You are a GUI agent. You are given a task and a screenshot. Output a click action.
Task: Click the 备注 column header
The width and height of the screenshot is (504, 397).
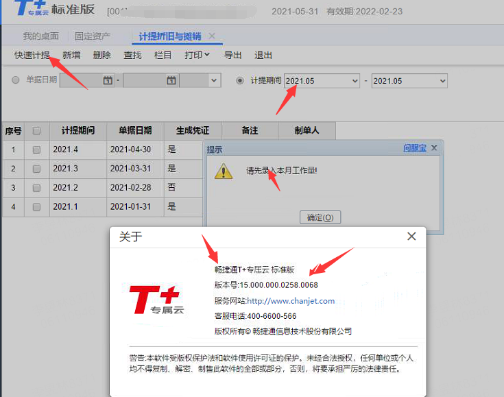click(250, 130)
